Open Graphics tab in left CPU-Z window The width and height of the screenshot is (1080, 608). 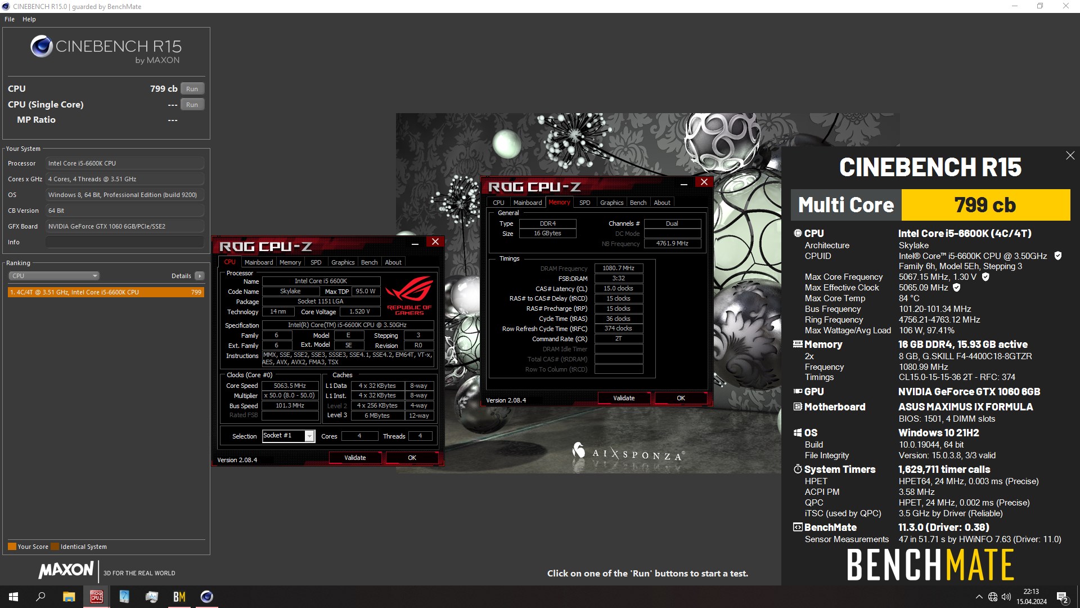point(343,262)
